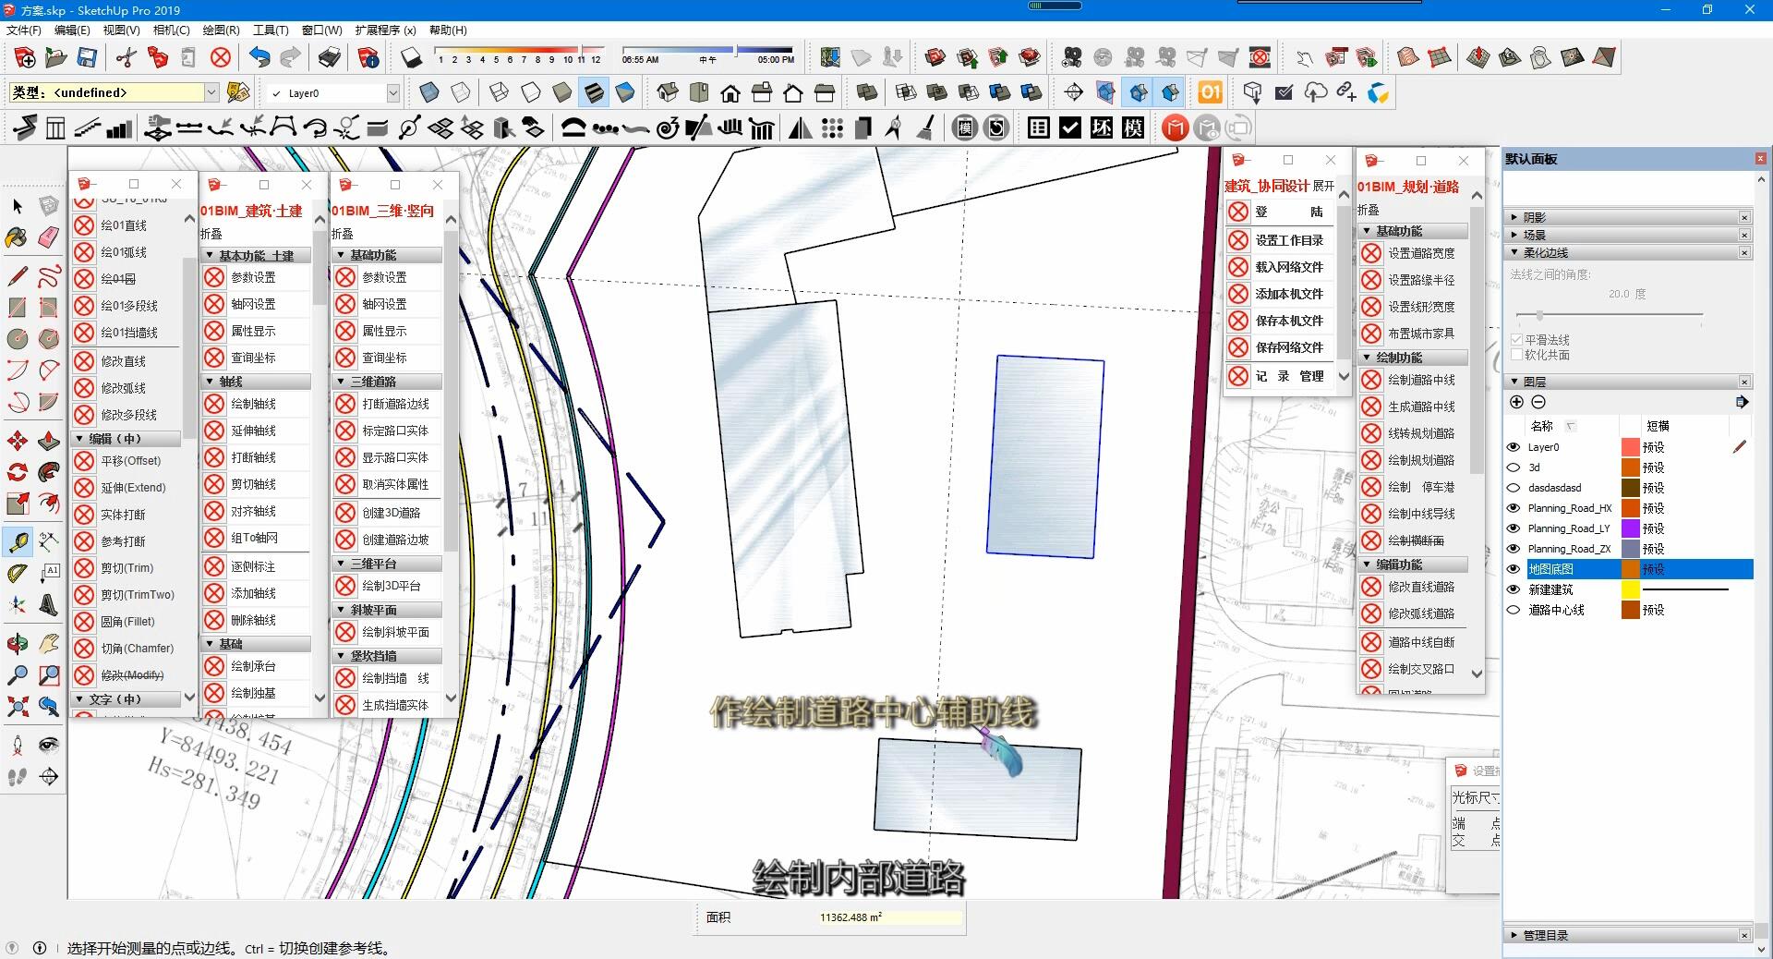Image resolution: width=1773 pixels, height=959 pixels.
Task: Select the Paint Bucket tool
Action: click(x=18, y=237)
